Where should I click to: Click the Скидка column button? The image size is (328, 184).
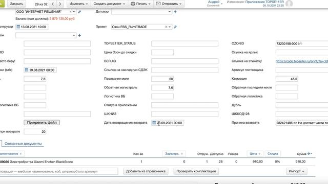(x=273, y=154)
